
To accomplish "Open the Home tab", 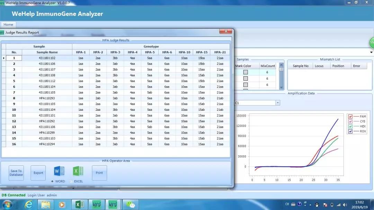I will pyautogui.click(x=8, y=25).
